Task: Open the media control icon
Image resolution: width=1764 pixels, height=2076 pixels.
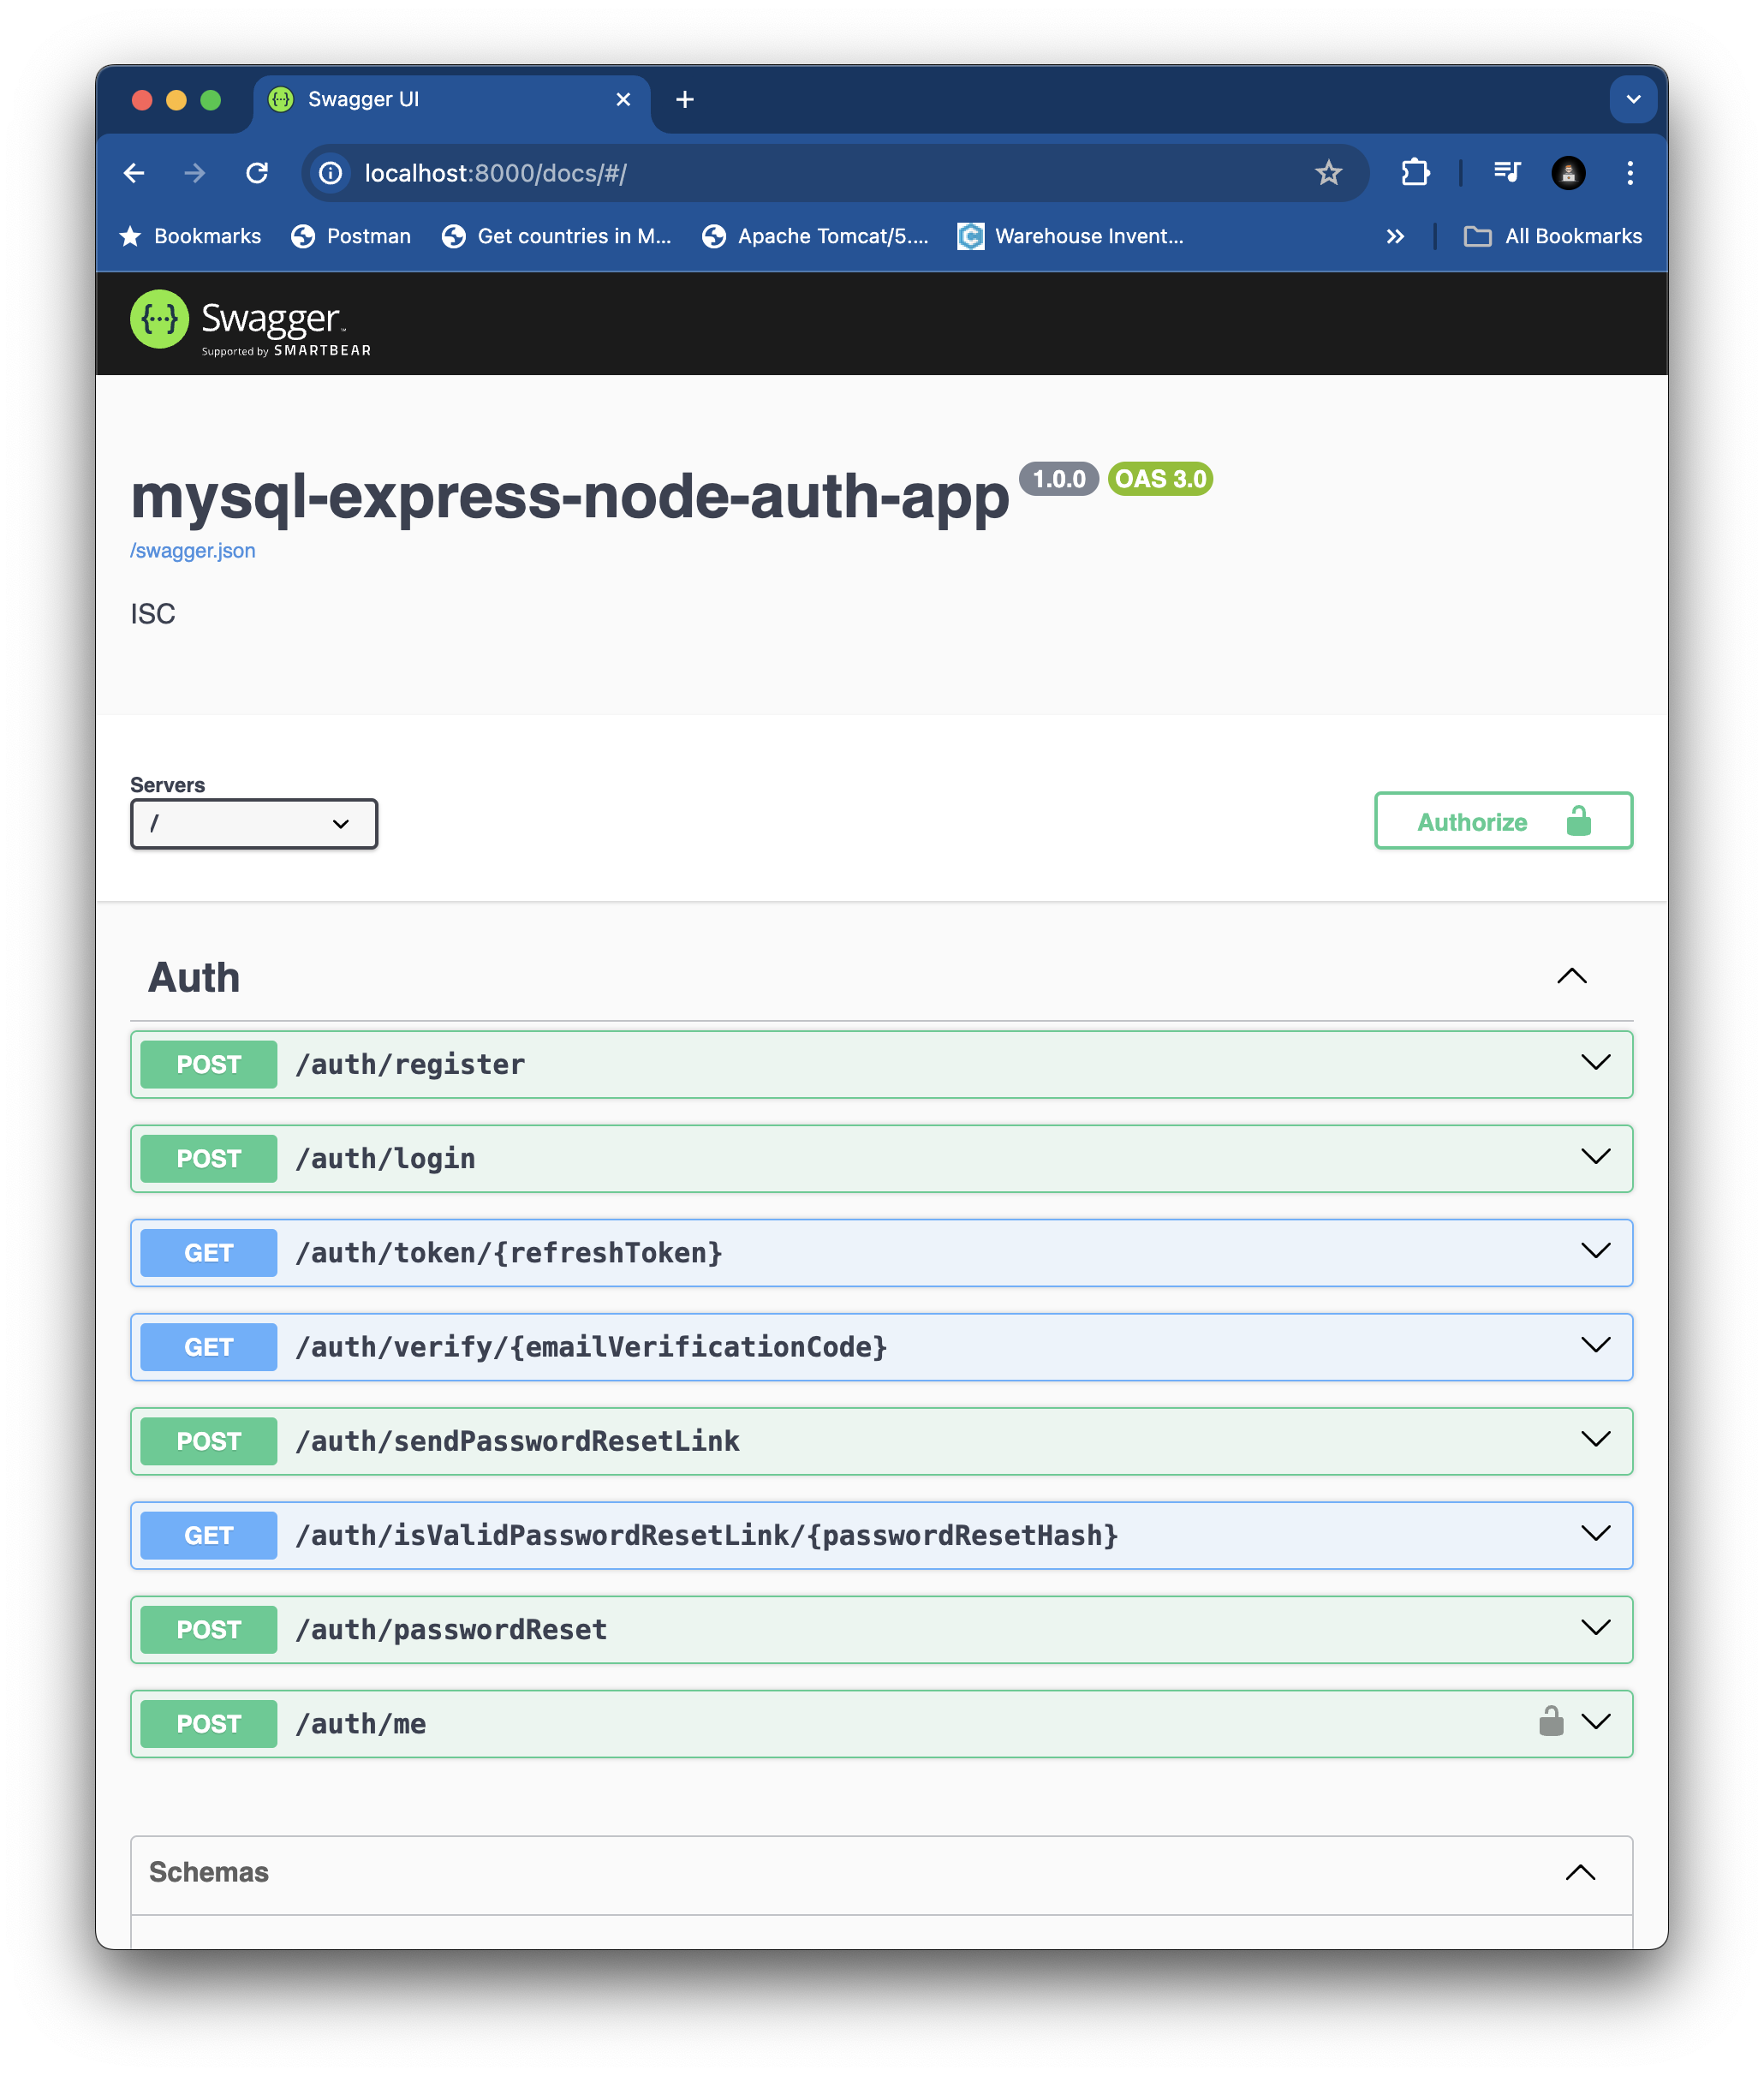Action: 1506,173
